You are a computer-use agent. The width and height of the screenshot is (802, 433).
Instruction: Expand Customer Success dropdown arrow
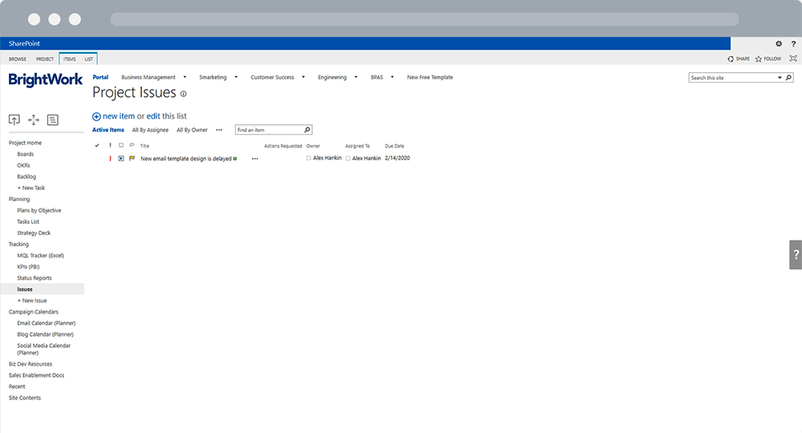tap(303, 77)
